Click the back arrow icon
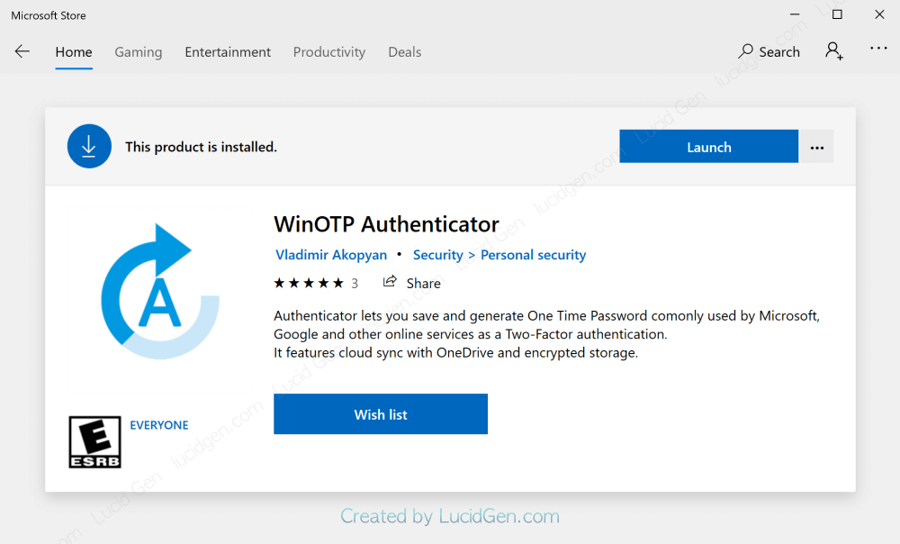This screenshot has width=900, height=544. 22,51
